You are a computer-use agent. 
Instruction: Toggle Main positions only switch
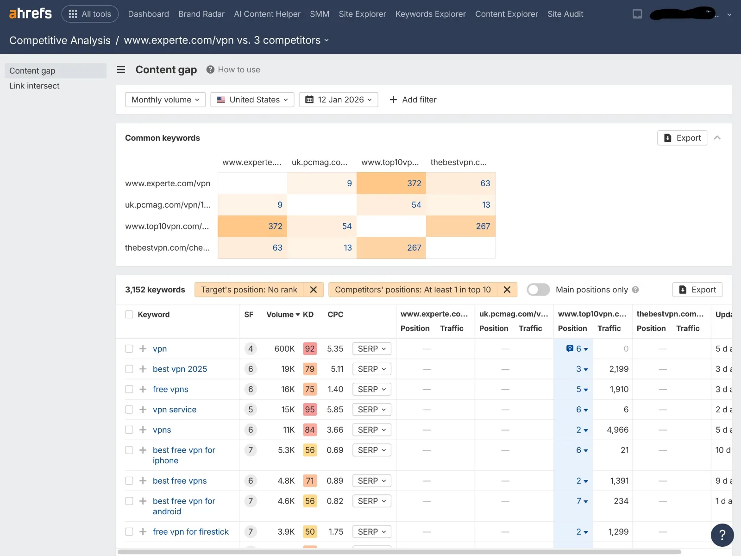538,290
